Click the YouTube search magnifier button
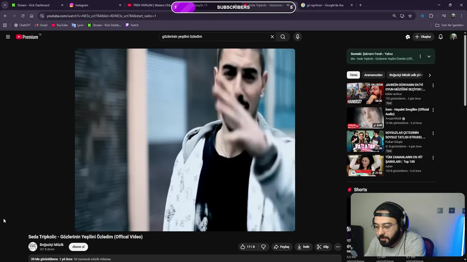Viewport: 467px width, 262px height. point(283,37)
